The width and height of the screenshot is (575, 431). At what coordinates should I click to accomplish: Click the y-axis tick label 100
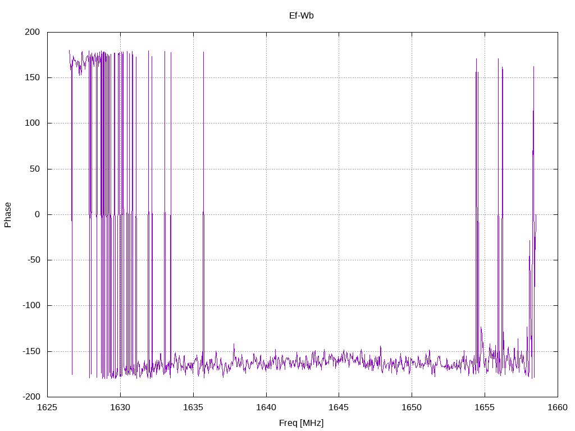point(32,123)
